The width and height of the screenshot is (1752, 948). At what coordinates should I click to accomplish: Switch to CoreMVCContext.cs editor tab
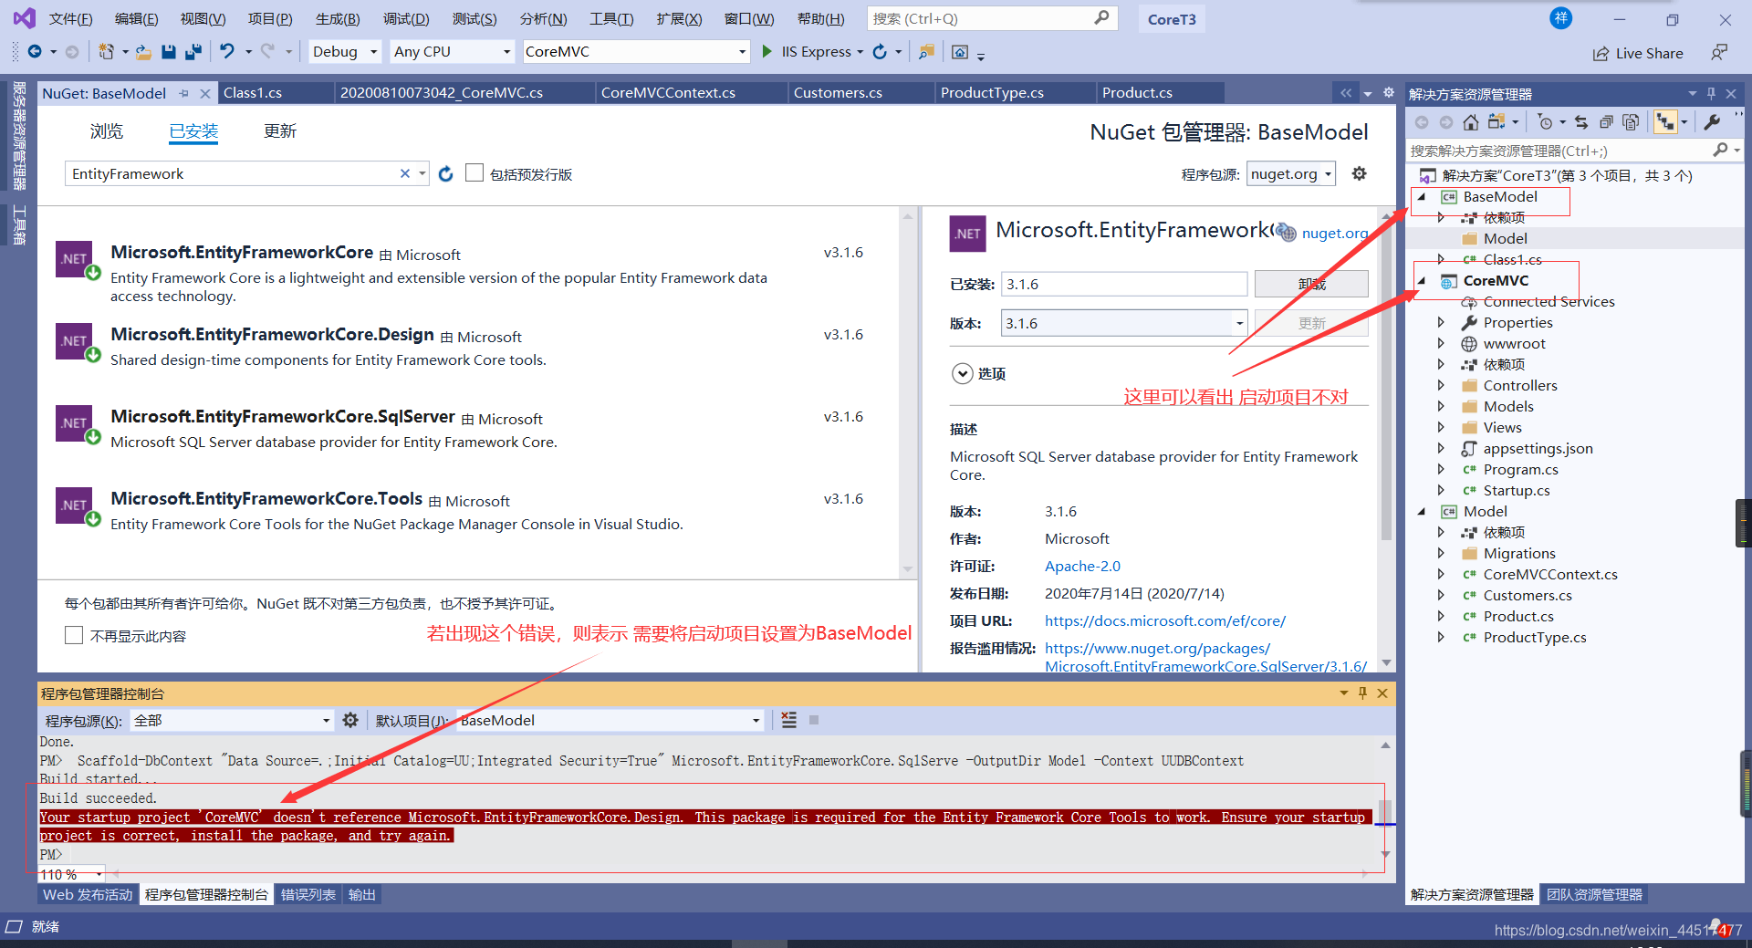click(668, 93)
